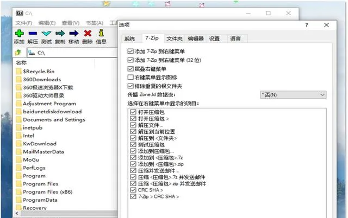
Task: Click the Info (信息) toolbar icon
Action: [x=101, y=33]
